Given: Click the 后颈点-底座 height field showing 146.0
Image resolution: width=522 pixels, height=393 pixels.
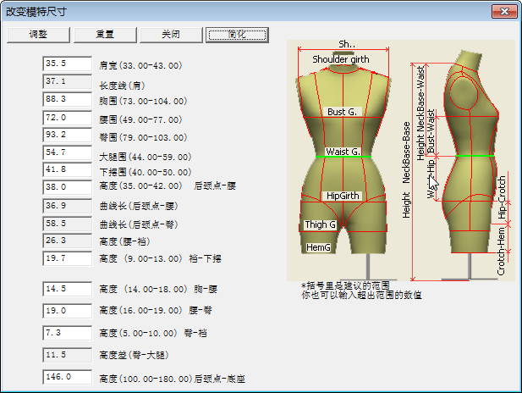Looking at the screenshot, I should point(67,377).
